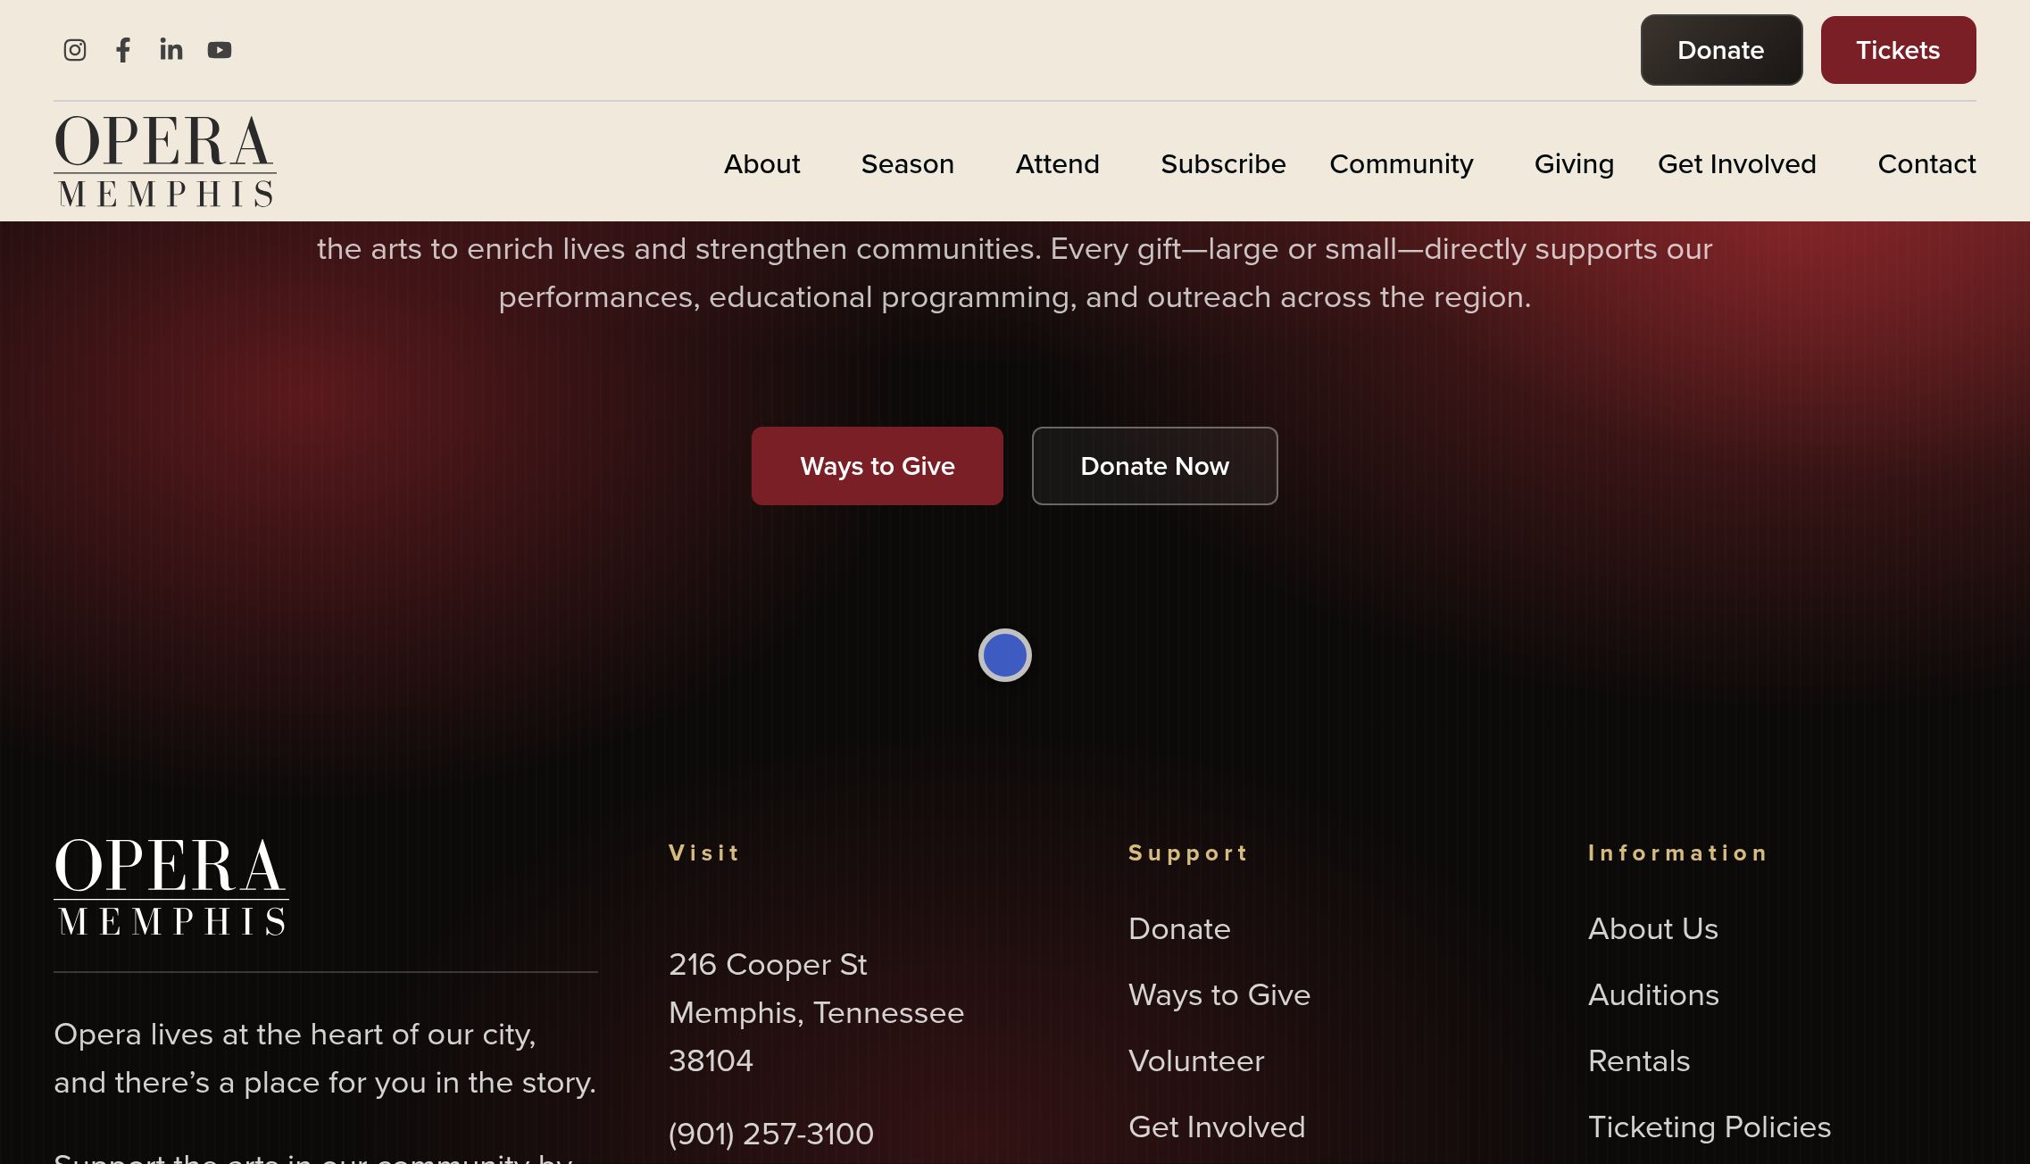Follow the footer Volunteer link

click(x=1196, y=1060)
